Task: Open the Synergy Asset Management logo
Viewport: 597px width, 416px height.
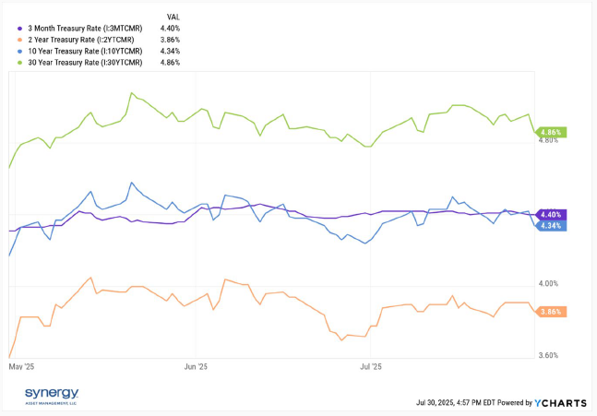Action: [x=53, y=397]
